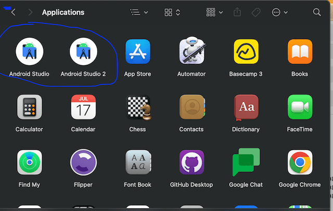The width and height of the screenshot is (333, 211).
Task: Switch view with the icon grid selector
Action: [172, 12]
